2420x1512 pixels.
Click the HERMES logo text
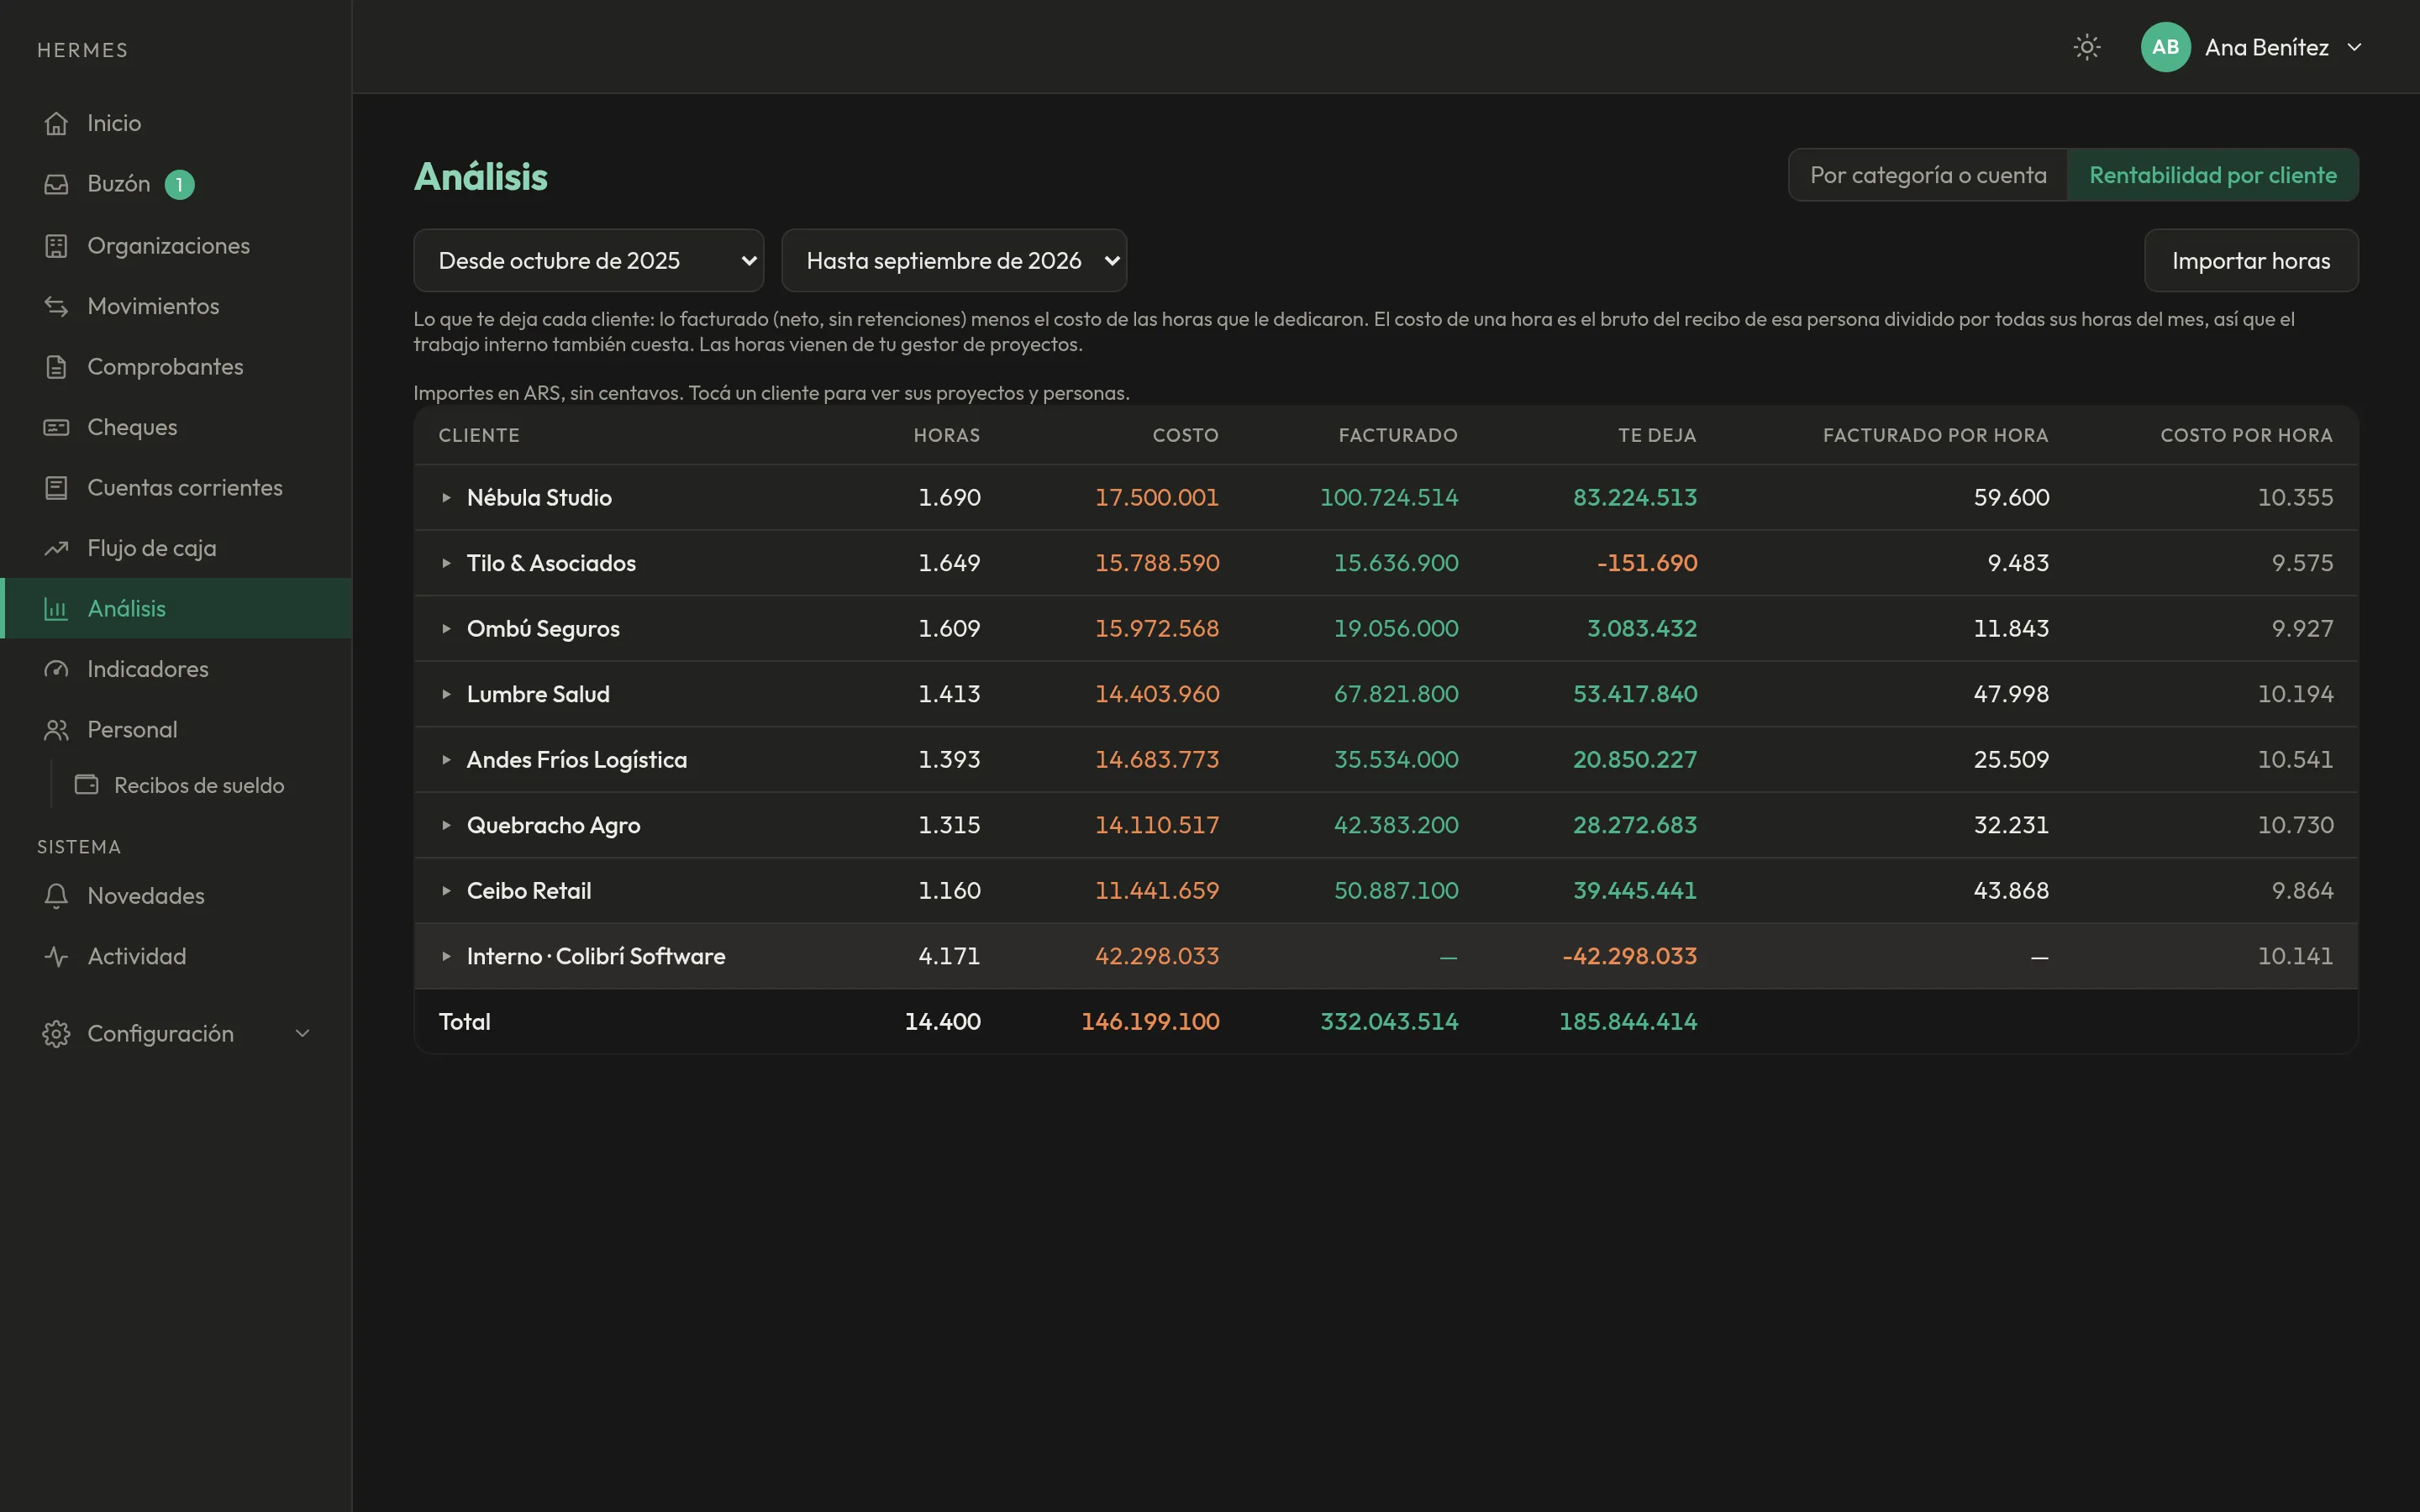pos(82,50)
